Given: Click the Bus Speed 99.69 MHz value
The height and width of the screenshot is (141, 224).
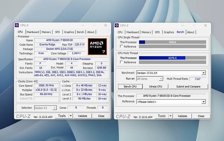Looking at the screenshot, I should [x=46, y=94].
